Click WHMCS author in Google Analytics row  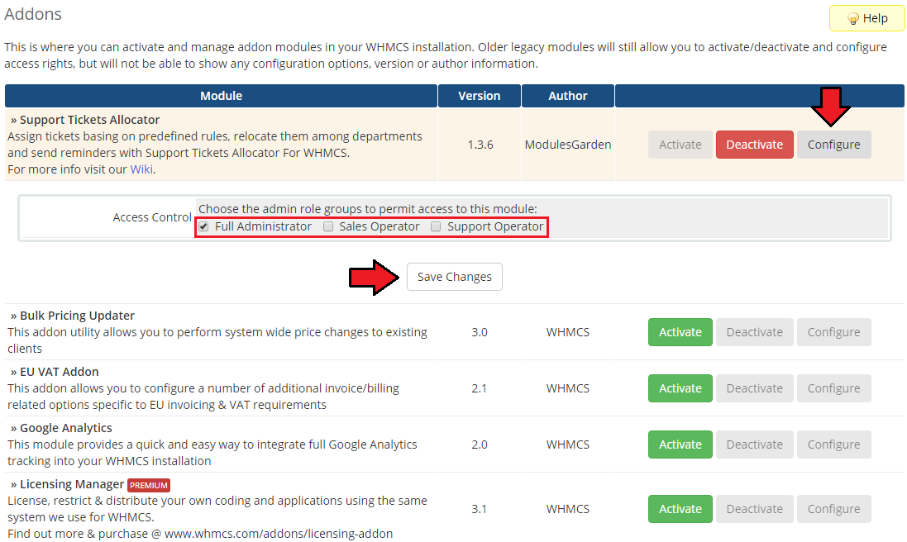[568, 445]
